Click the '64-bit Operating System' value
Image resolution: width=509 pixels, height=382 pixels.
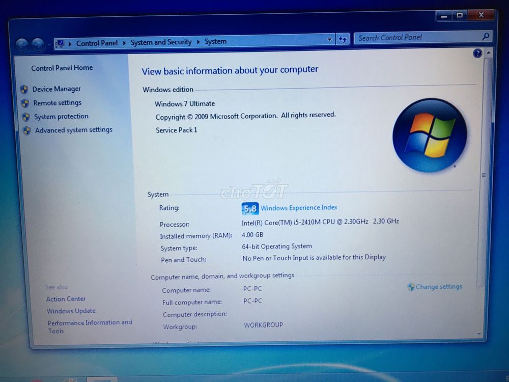[x=277, y=247]
